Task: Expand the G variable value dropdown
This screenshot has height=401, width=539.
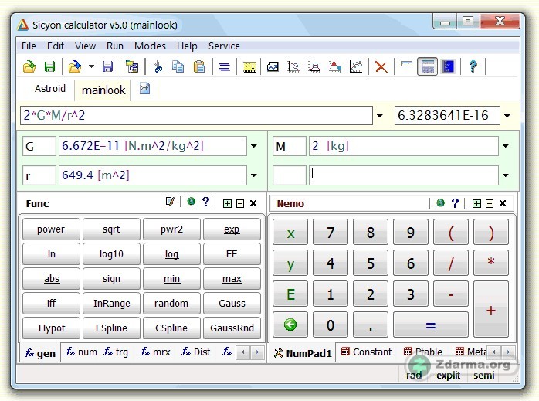Action: pyautogui.click(x=254, y=146)
